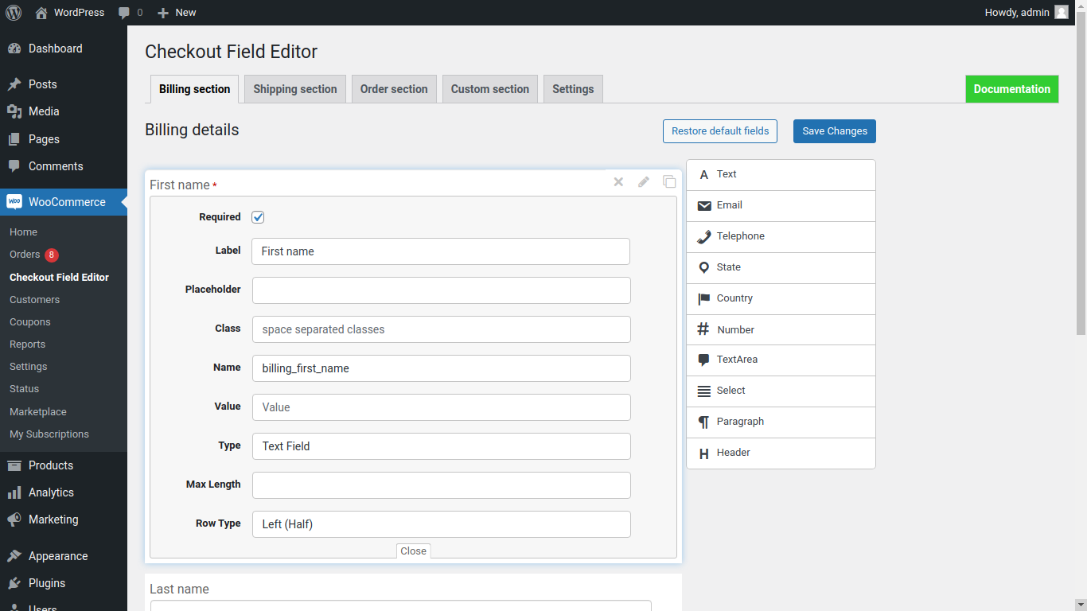1087x611 pixels.
Task: Click the Placeholder input field
Action: (x=442, y=290)
